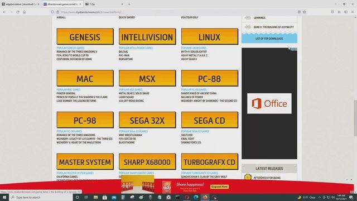Open the MASTER SYSTEM platform button
Screen dimensions: 357x201
(x=85, y=161)
